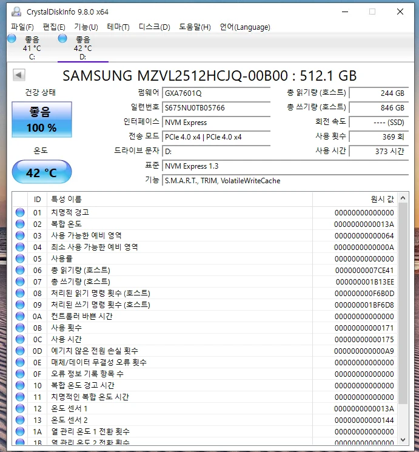Open the 도움말(H) menu
This screenshot has width=419, height=452.
(195, 27)
